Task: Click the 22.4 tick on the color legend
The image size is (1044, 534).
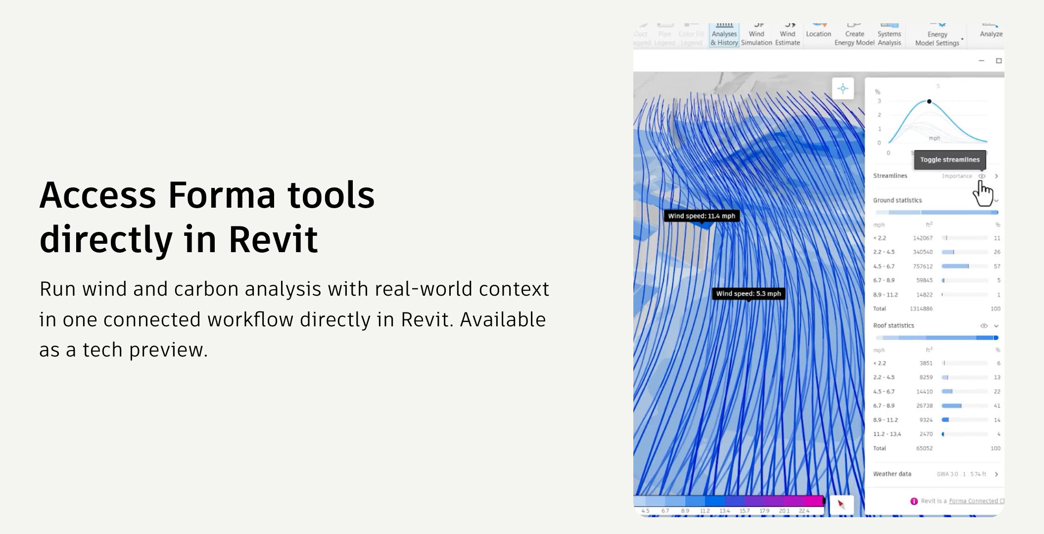Action: [x=804, y=511]
